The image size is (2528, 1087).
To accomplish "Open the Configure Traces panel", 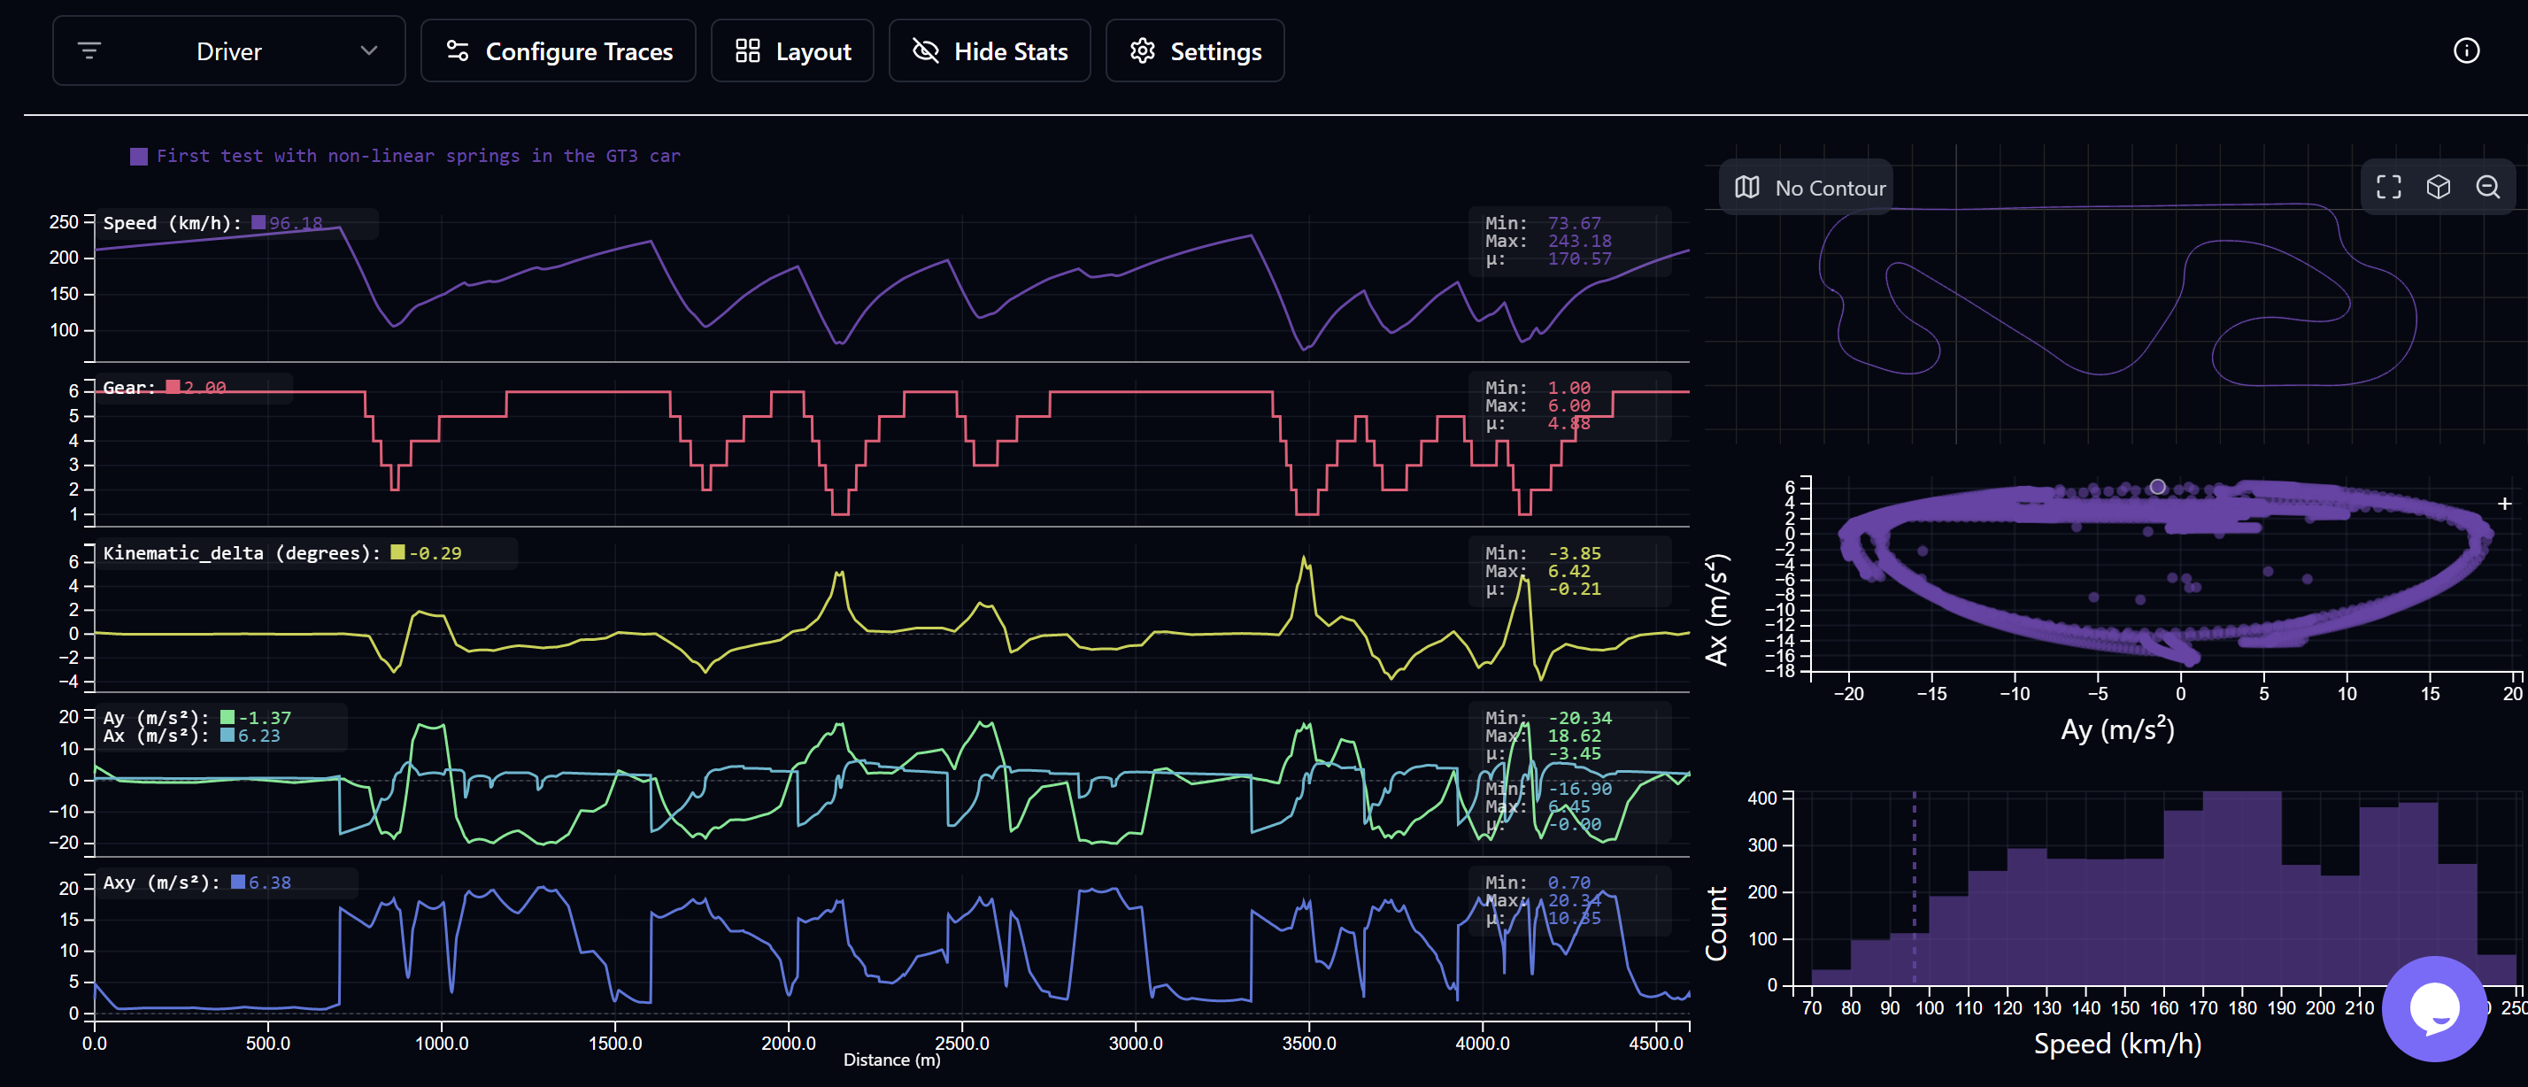I will click(559, 51).
